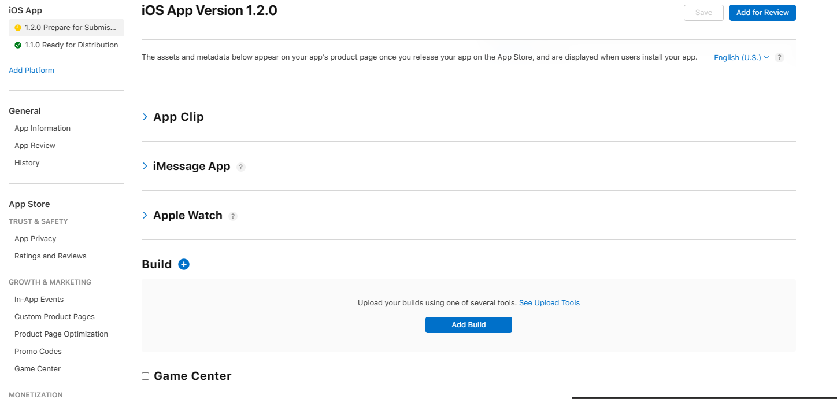Open Product Page Optimization
The image size is (837, 399).
[x=61, y=334]
